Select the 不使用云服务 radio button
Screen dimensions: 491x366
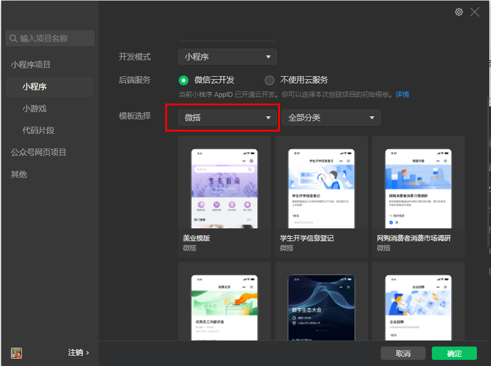tap(270, 80)
